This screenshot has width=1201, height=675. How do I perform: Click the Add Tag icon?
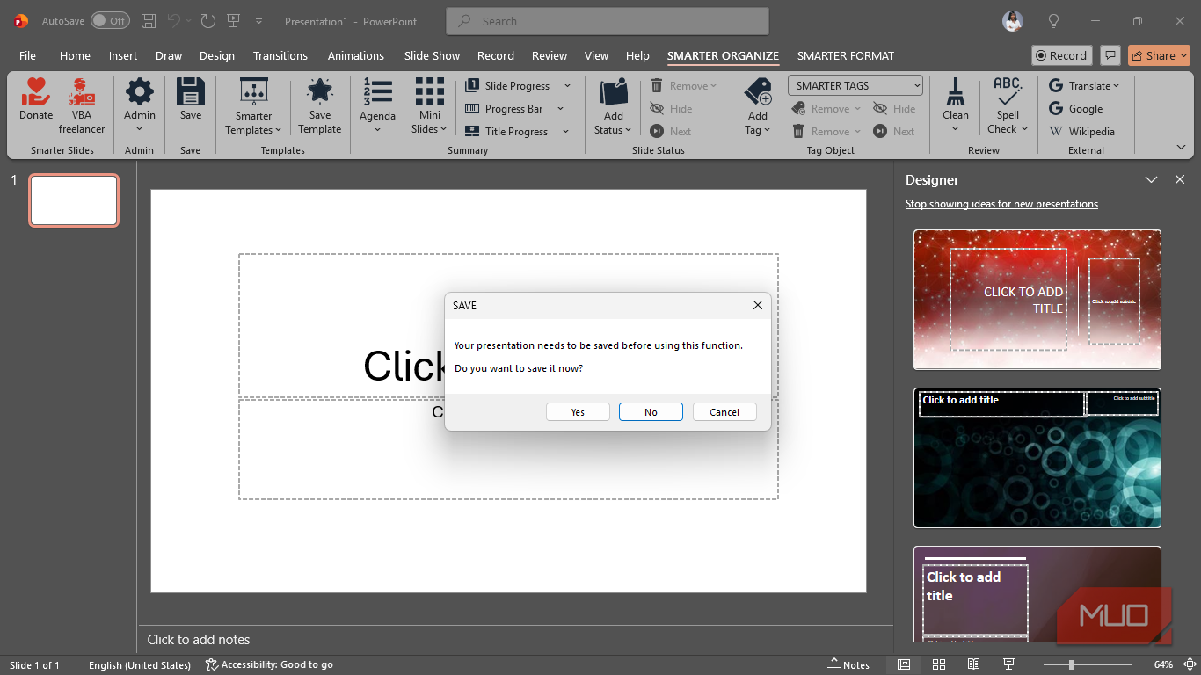[758, 91]
